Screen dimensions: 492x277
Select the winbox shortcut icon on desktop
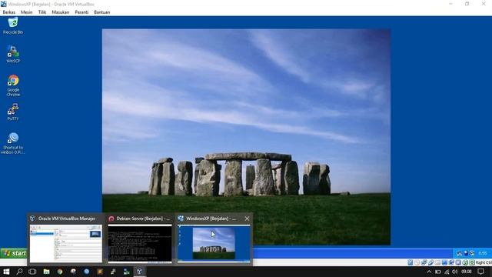click(x=13, y=143)
